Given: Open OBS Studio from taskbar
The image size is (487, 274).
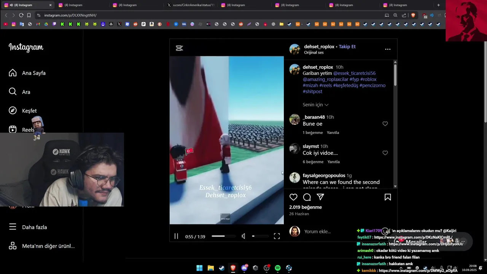Looking at the screenshot, I should click(x=266, y=268).
